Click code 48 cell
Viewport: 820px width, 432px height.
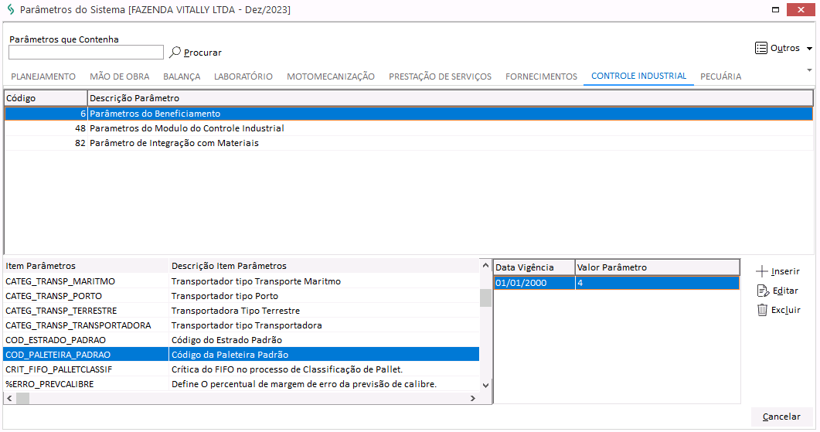click(x=46, y=128)
